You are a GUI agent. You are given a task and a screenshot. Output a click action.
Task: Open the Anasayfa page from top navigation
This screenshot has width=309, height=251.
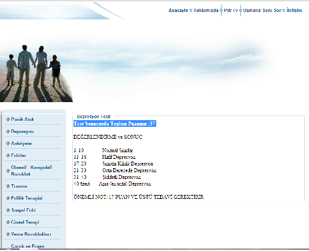(178, 11)
